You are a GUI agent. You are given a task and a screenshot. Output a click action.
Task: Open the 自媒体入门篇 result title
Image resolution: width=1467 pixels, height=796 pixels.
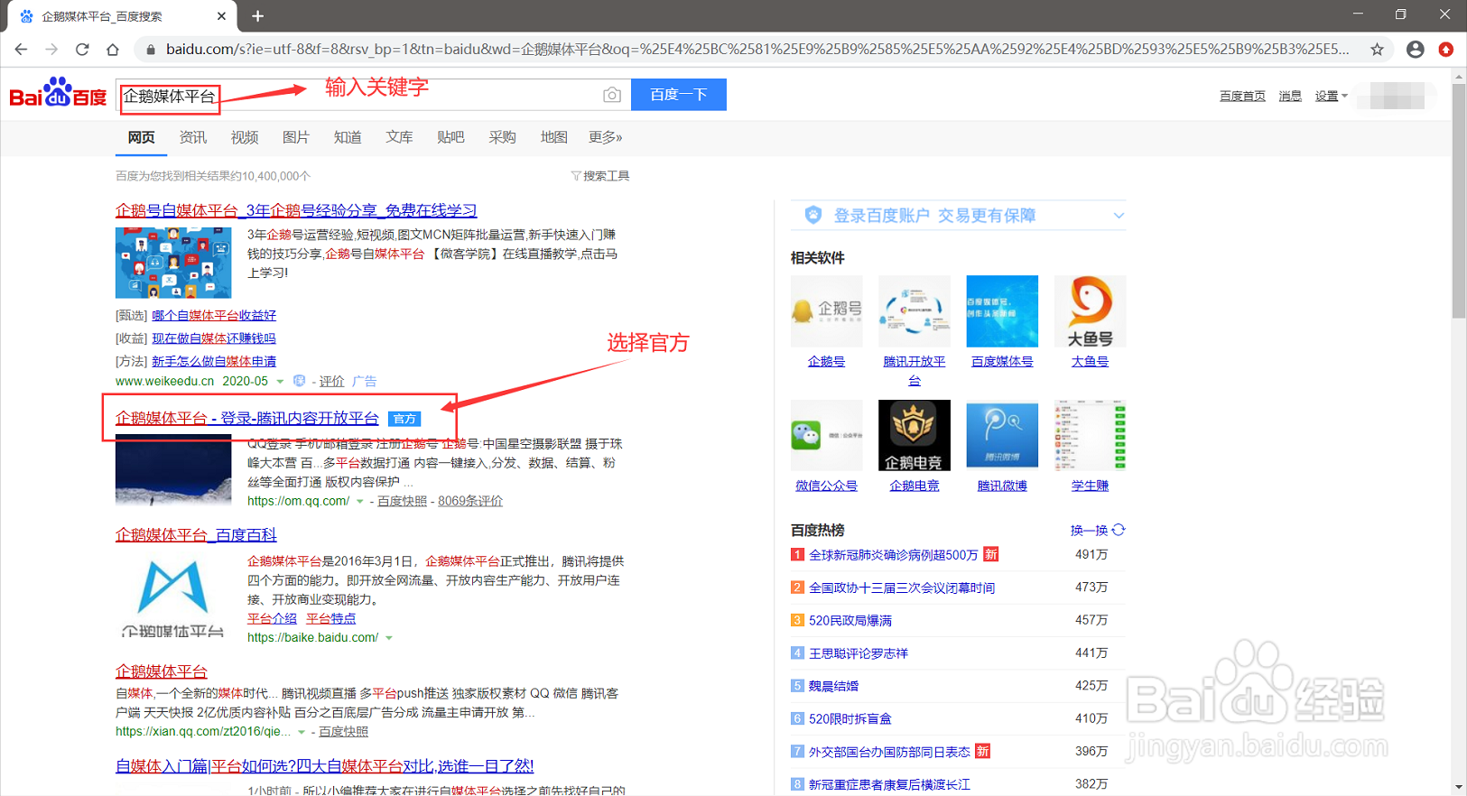(x=325, y=766)
